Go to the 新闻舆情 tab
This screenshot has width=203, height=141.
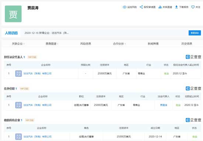[x=153, y=44]
